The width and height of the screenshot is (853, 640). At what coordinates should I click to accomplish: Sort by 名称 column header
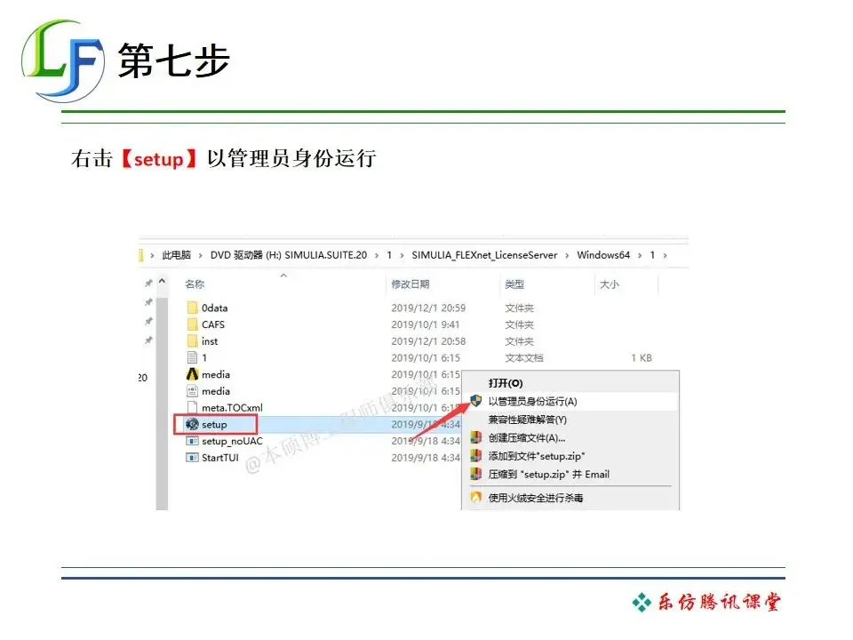(195, 284)
